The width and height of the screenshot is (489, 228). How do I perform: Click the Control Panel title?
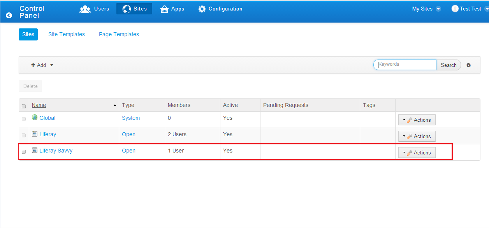[32, 12]
